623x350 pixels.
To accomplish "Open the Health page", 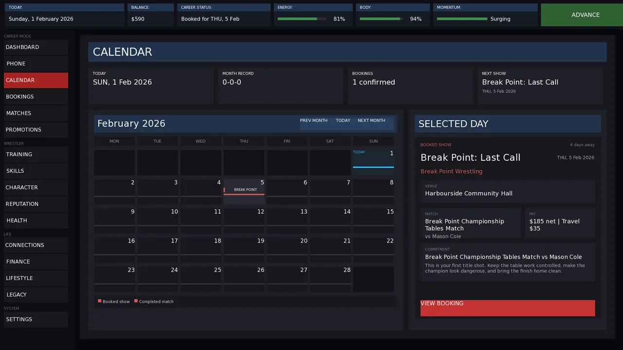I will tap(36, 221).
